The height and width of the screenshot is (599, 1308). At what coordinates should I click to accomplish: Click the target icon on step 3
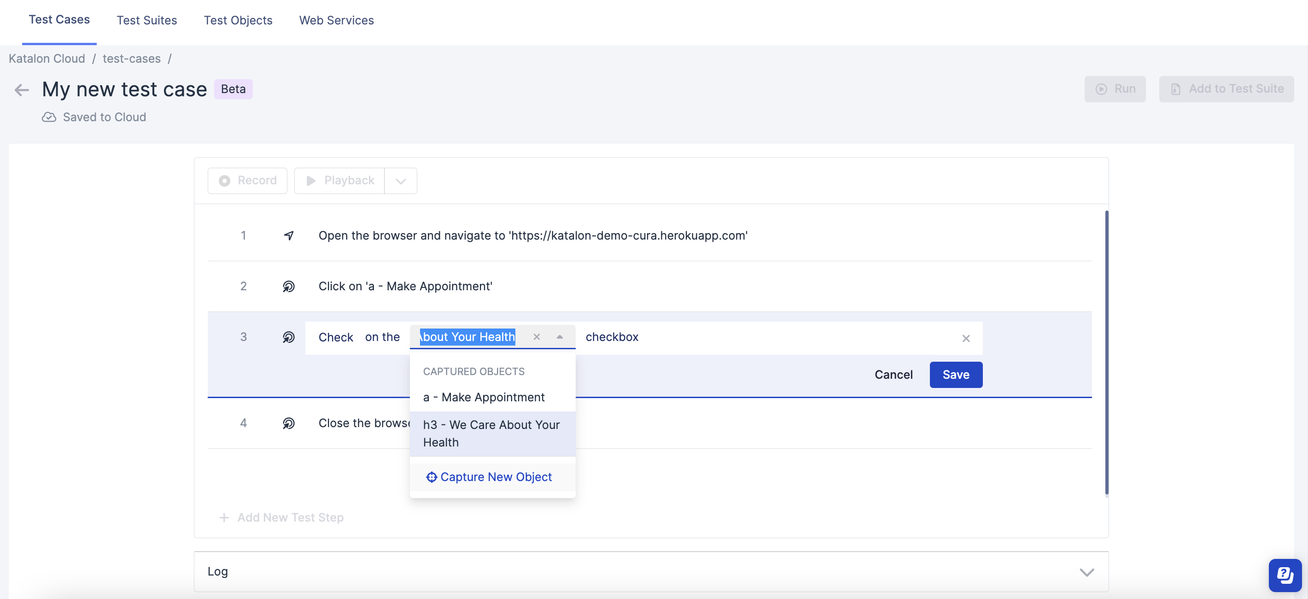point(289,336)
